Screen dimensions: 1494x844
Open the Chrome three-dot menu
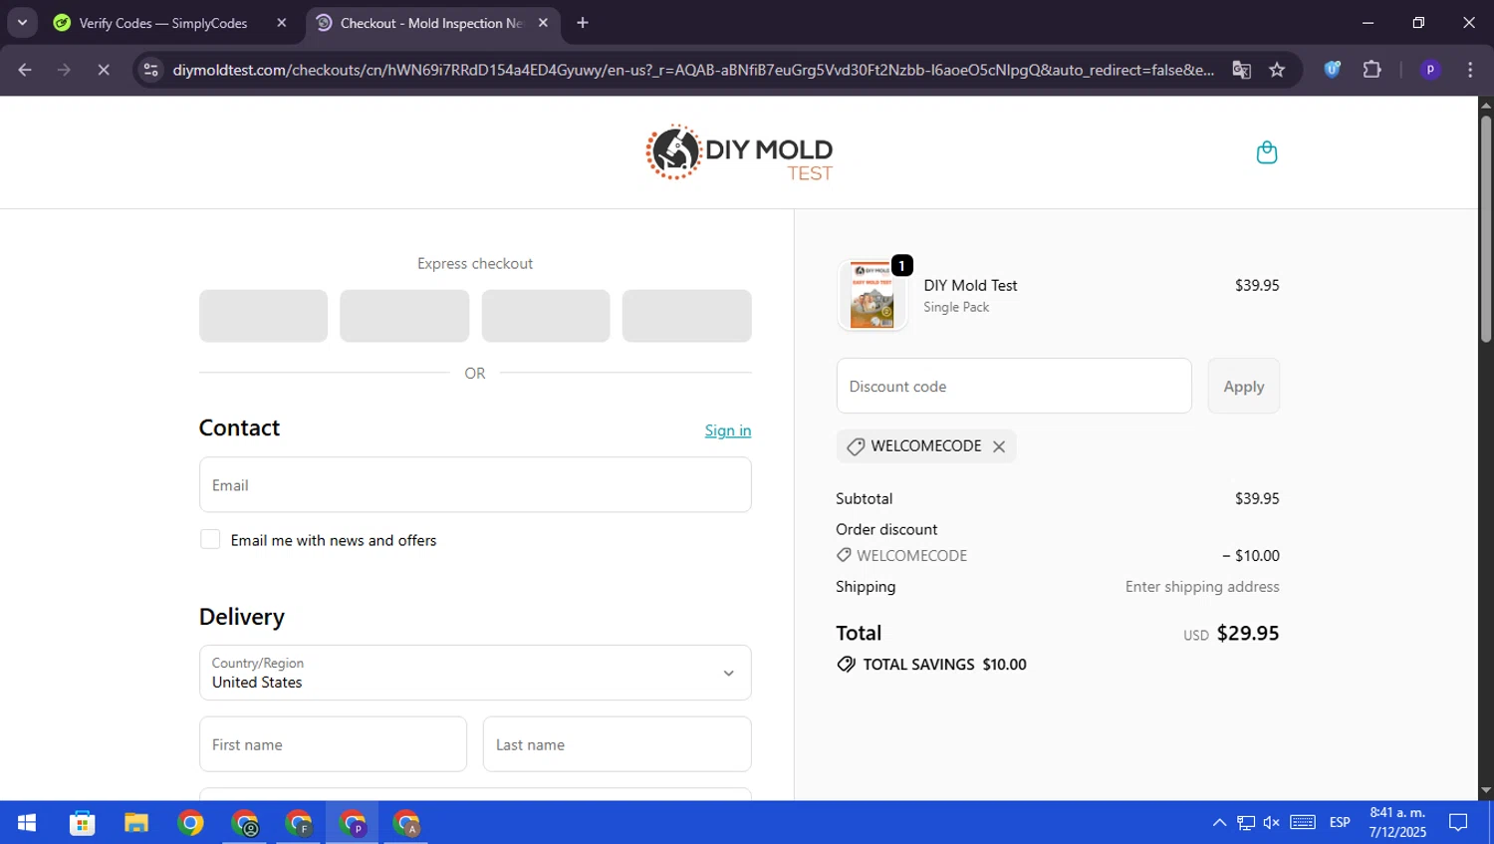tap(1470, 70)
